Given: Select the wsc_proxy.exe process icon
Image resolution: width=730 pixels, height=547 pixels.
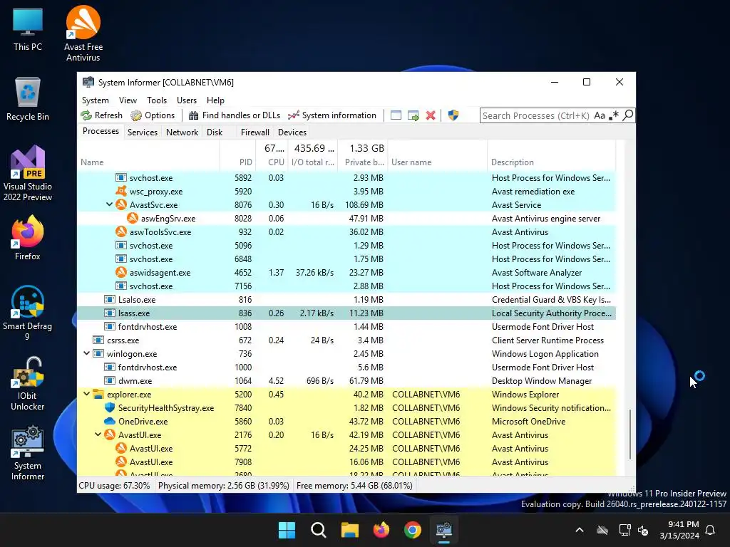Looking at the screenshot, I should pos(121,191).
